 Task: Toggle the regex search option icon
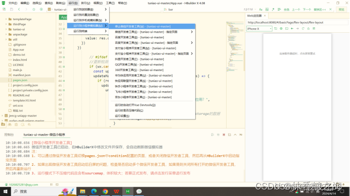pos(273,10)
